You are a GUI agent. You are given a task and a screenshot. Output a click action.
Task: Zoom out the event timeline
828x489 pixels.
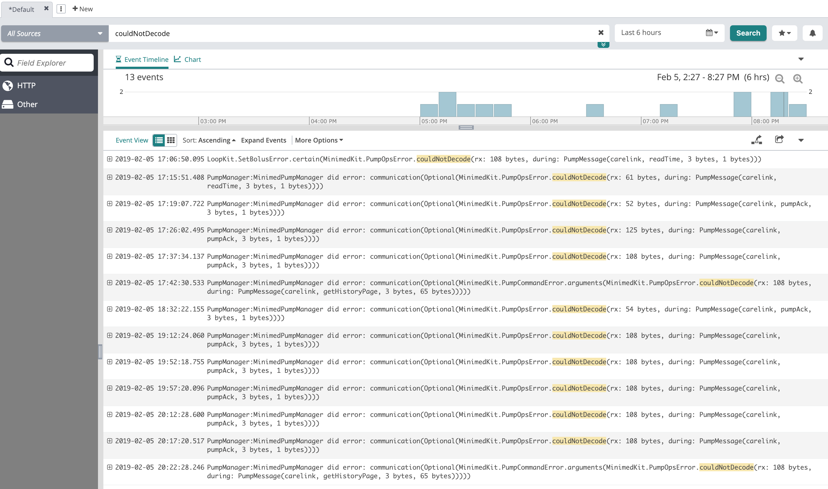pyautogui.click(x=780, y=79)
